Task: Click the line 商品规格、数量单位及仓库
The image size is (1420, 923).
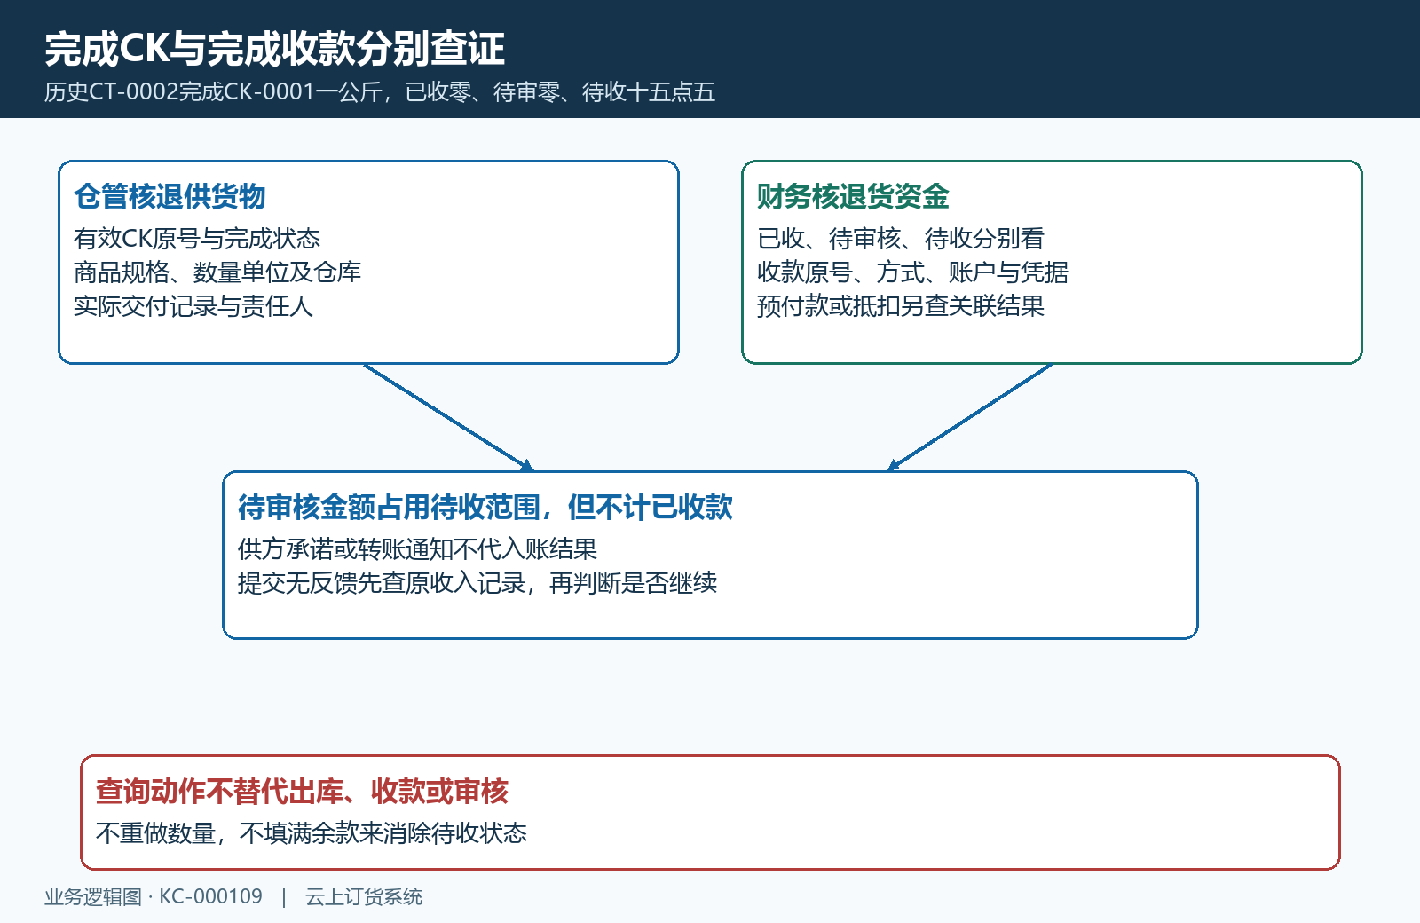Action: point(217,272)
